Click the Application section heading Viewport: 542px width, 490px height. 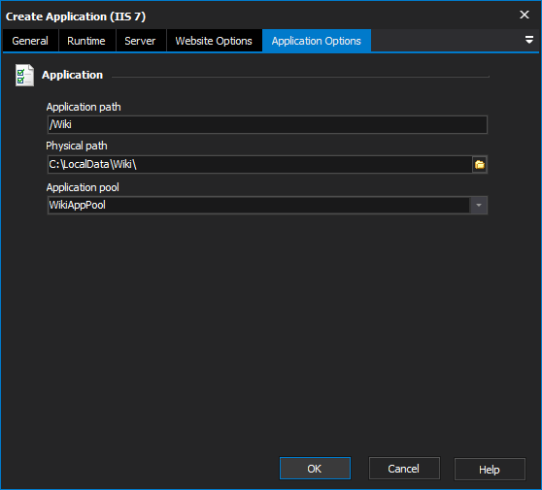click(x=72, y=75)
